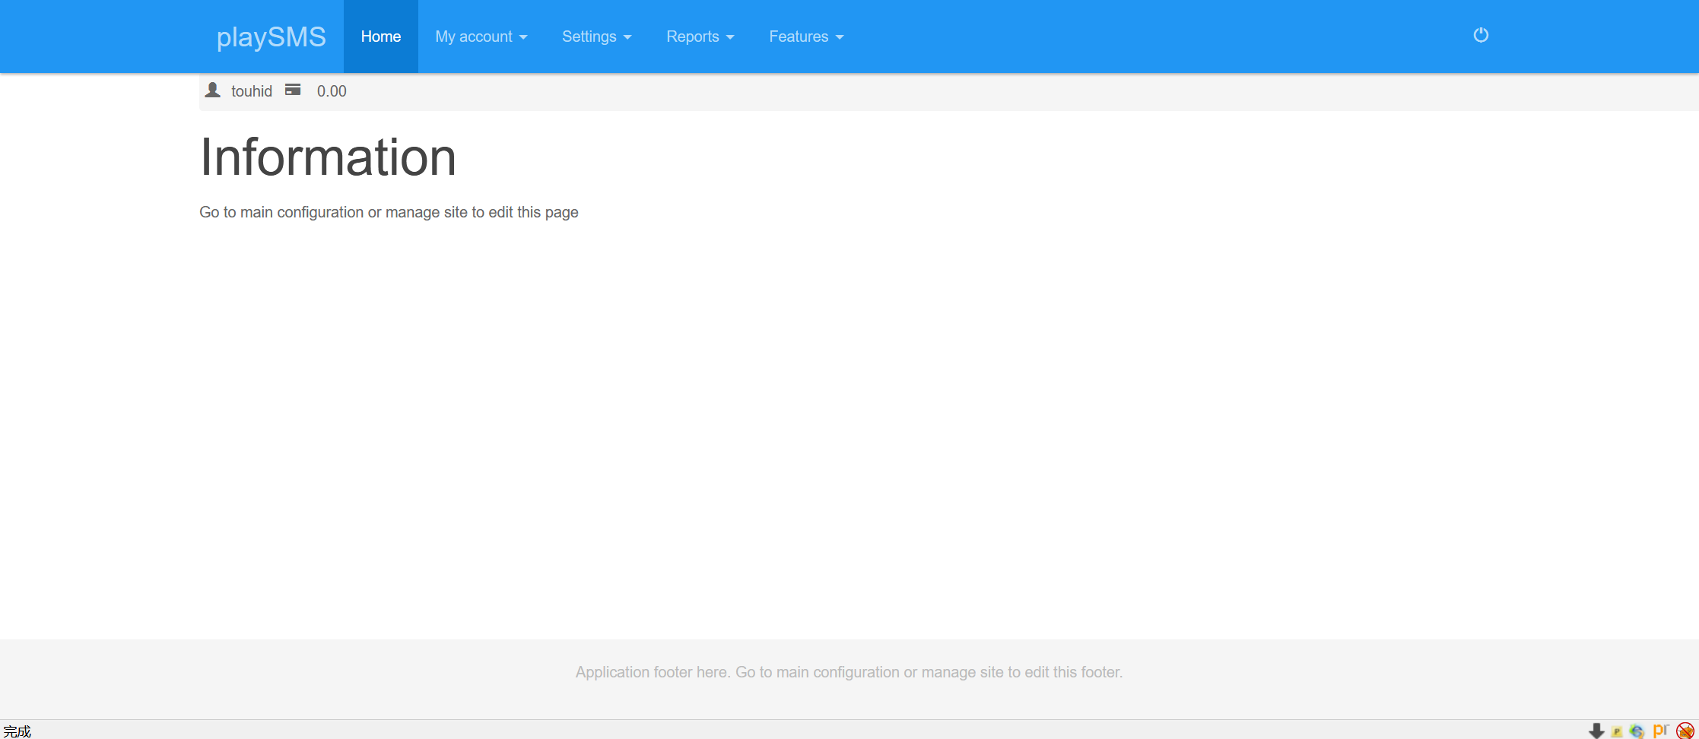Click the crossed-out orange fox icon
Image resolution: width=1699 pixels, height=739 pixels.
click(x=1685, y=731)
